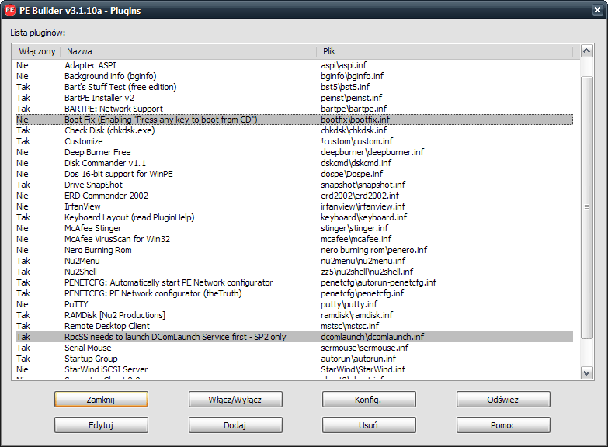Click the !custom\custom.inf file cell

pyautogui.click(x=356, y=141)
